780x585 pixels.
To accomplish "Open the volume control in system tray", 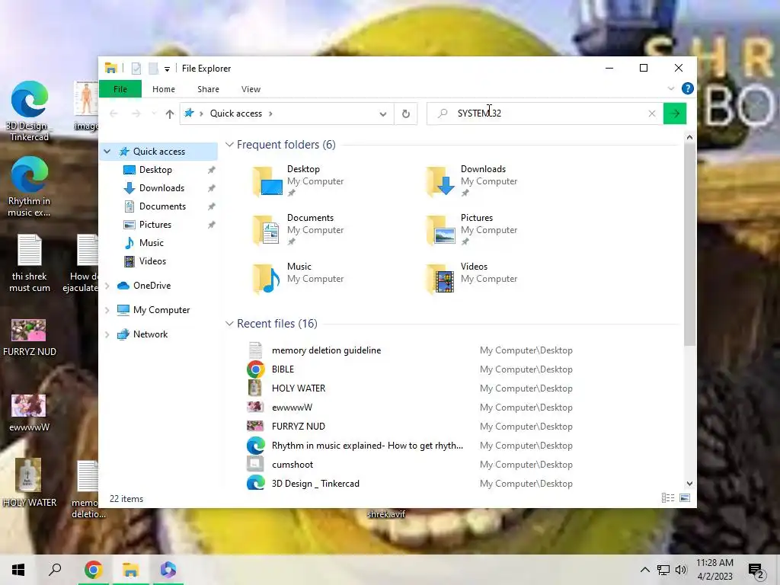I will tap(681, 570).
